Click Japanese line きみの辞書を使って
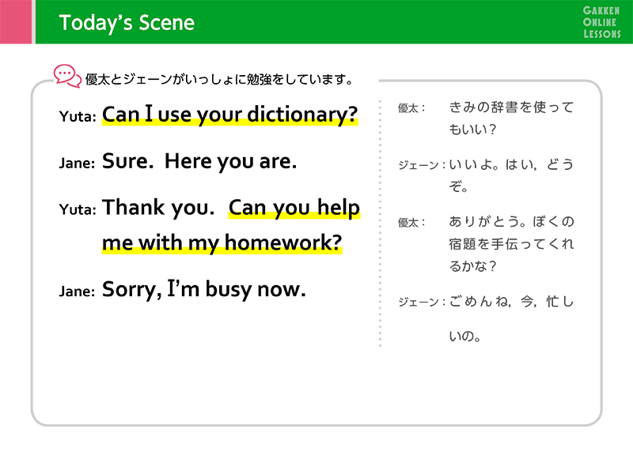 click(x=511, y=107)
